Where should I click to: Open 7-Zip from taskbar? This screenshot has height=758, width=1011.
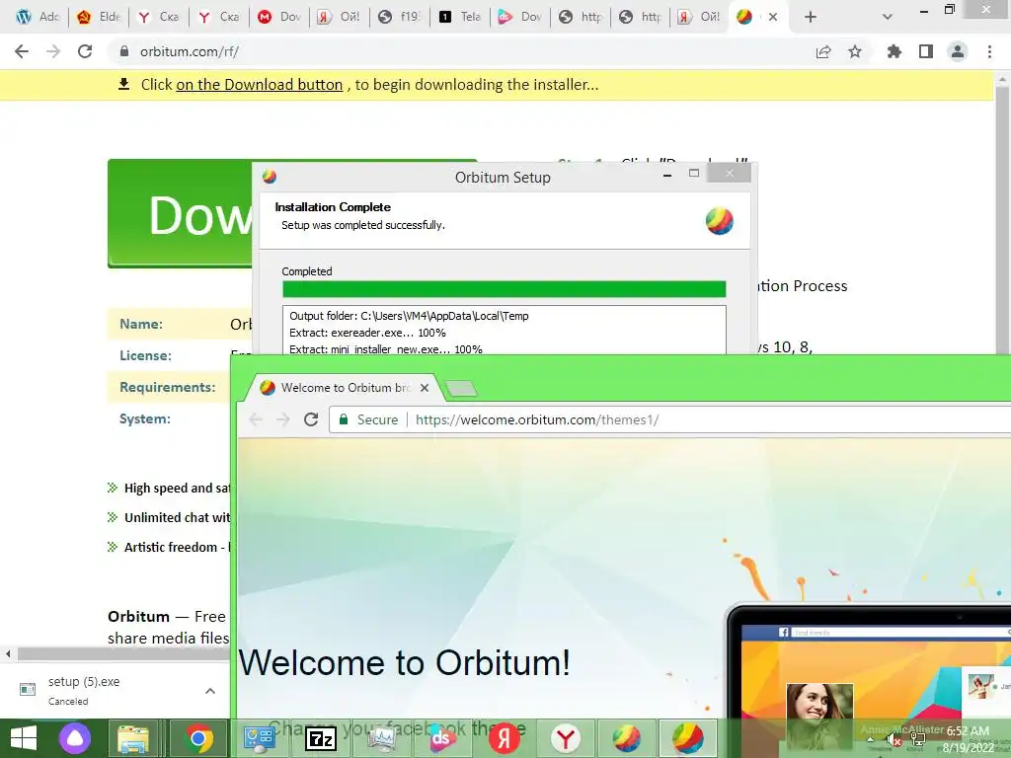(x=321, y=738)
